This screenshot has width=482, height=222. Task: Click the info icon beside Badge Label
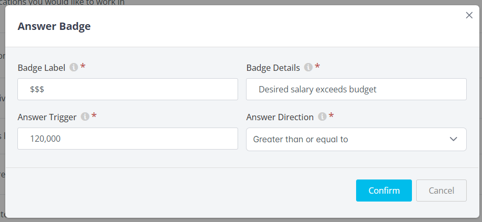pos(74,68)
